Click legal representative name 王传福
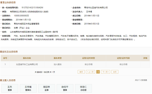Screen dimensions: 152x94 89,12
